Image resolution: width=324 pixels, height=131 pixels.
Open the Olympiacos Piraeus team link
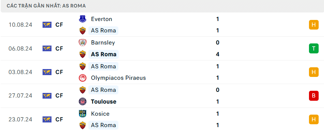pyautogui.click(x=118, y=78)
